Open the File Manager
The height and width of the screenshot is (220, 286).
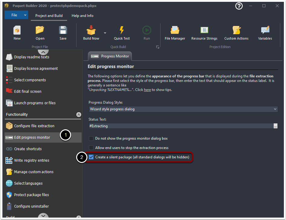(x=175, y=33)
